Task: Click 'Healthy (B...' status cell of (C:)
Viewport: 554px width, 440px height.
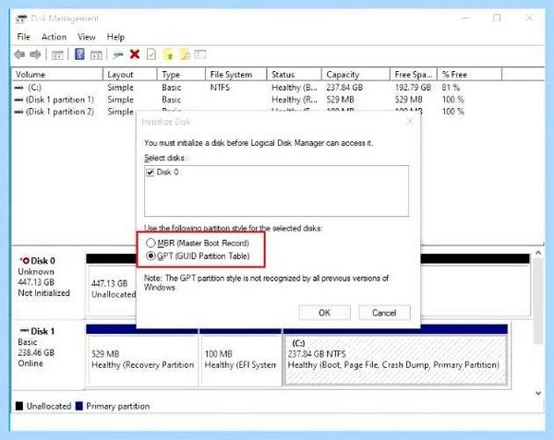Action: (295, 87)
